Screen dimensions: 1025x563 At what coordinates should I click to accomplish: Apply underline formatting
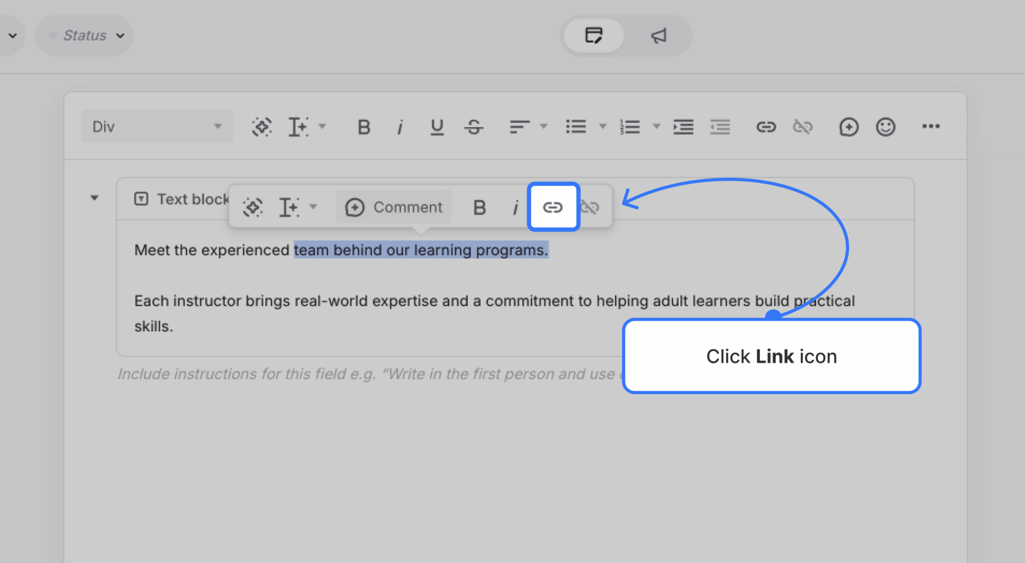pyautogui.click(x=437, y=127)
